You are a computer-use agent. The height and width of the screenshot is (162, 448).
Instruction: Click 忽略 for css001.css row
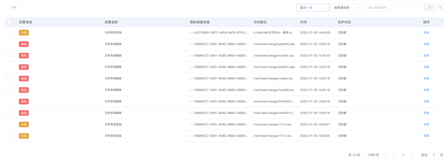[426, 55]
